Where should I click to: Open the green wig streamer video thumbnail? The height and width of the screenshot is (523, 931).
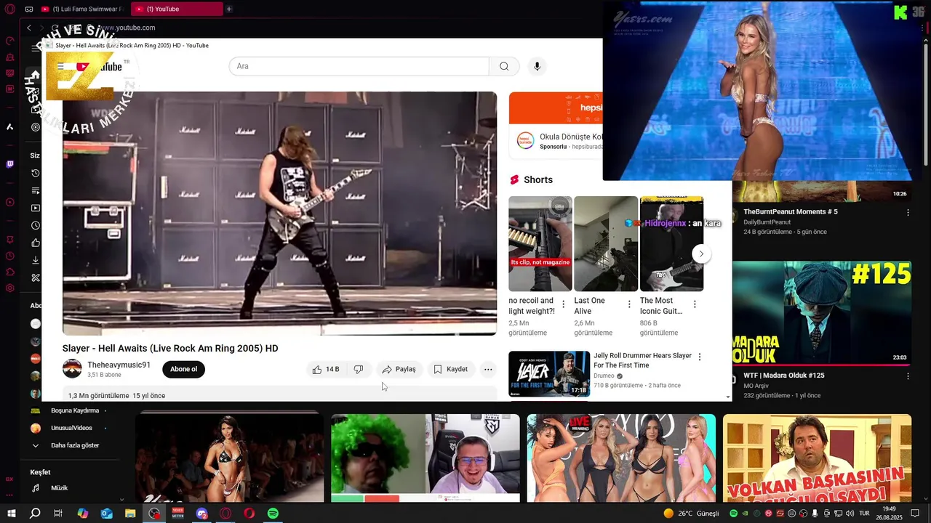click(x=425, y=458)
